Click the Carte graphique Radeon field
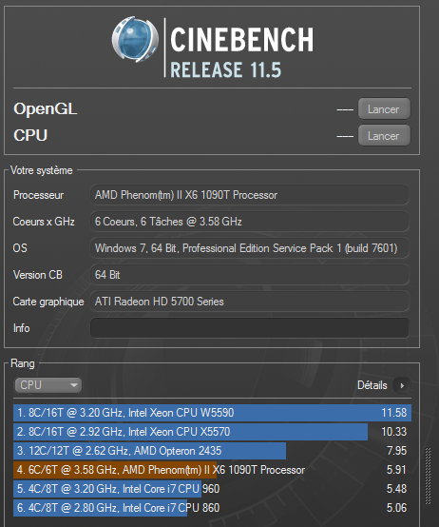The image size is (439, 527). pos(250,302)
